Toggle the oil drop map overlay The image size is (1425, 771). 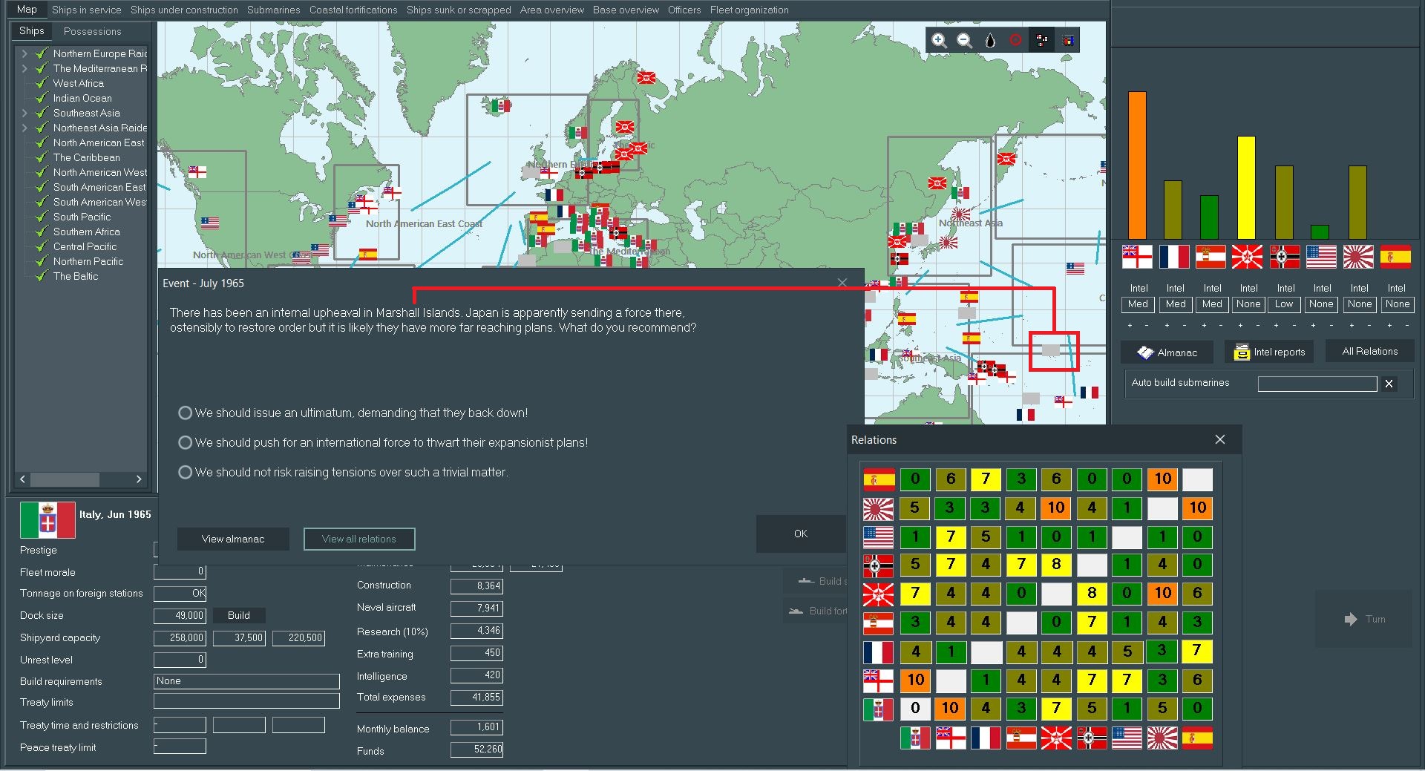(990, 40)
